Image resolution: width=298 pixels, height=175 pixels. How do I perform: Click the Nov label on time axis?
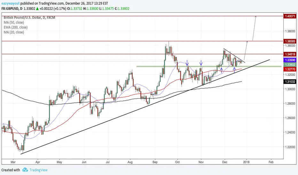pos(201,162)
